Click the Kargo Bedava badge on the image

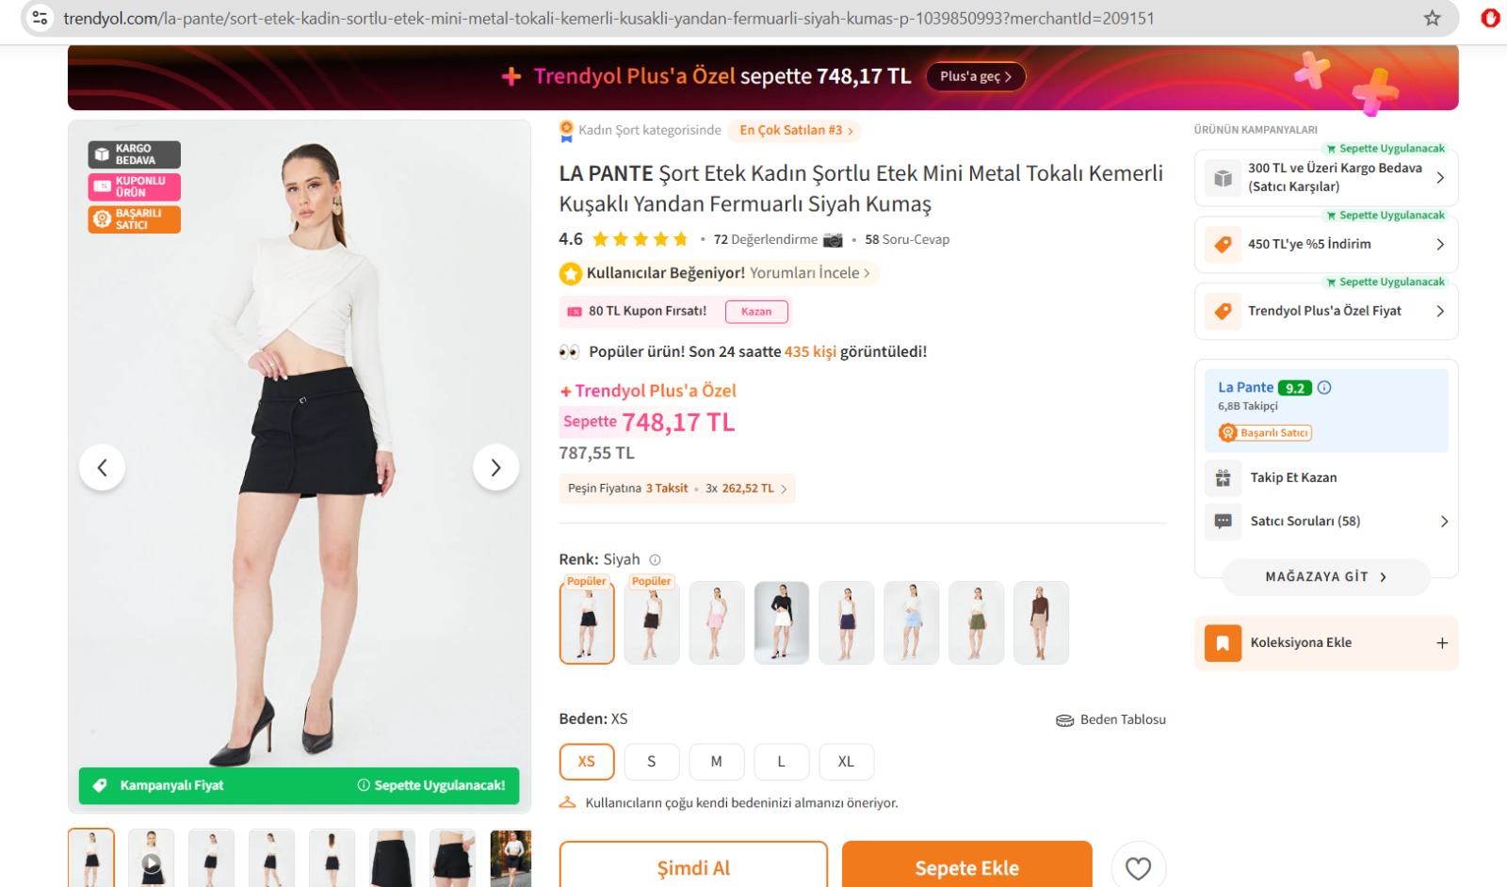(134, 154)
